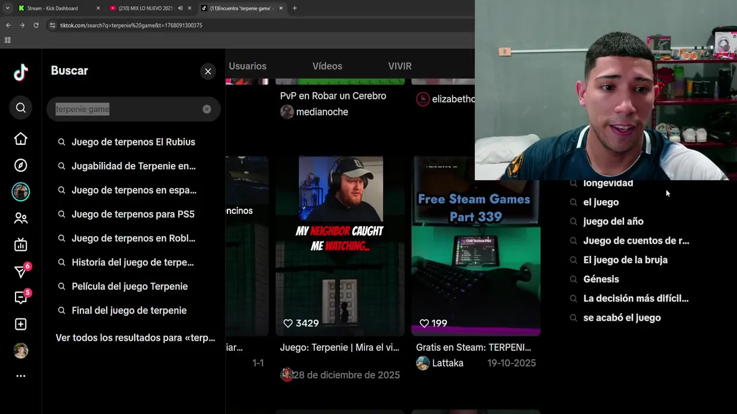Open Messages paper-plane icon with badge 6
This screenshot has width=737, height=414.
click(21, 271)
